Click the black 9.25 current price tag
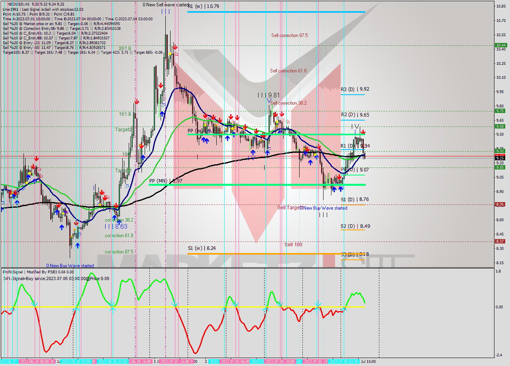This screenshot has width=510, height=366. [x=500, y=158]
